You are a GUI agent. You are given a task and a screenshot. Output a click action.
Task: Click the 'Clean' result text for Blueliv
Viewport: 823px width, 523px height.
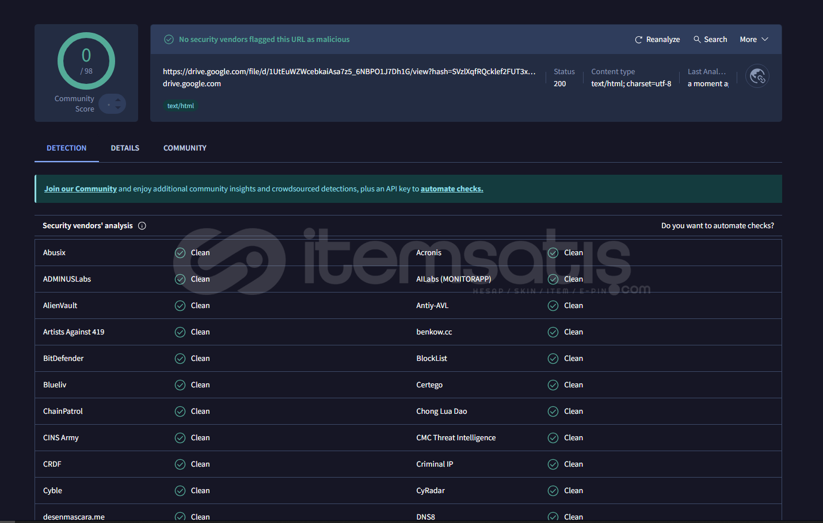point(200,385)
